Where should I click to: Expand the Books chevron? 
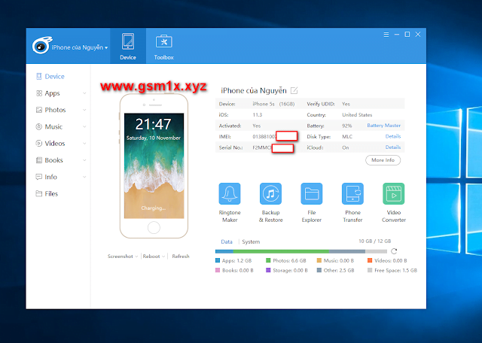[84, 160]
